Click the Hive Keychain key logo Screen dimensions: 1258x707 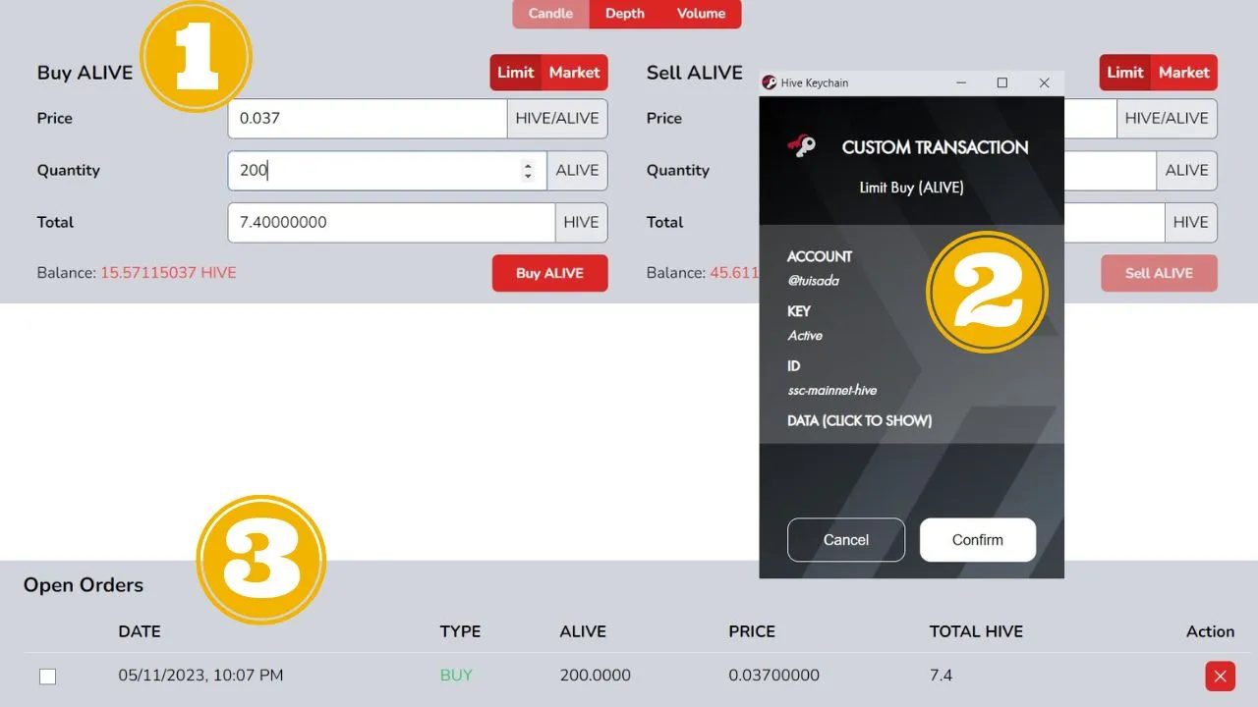coord(802,147)
